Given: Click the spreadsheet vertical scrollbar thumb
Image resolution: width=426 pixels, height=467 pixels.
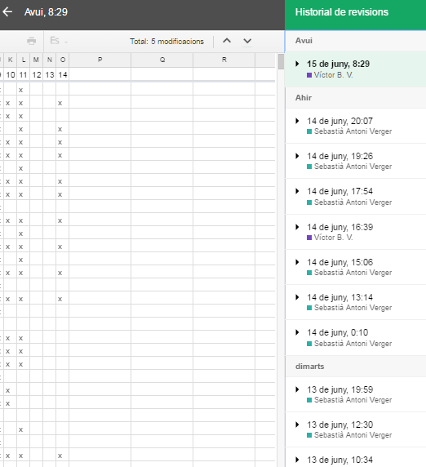Looking at the screenshot, I should 281,62.
